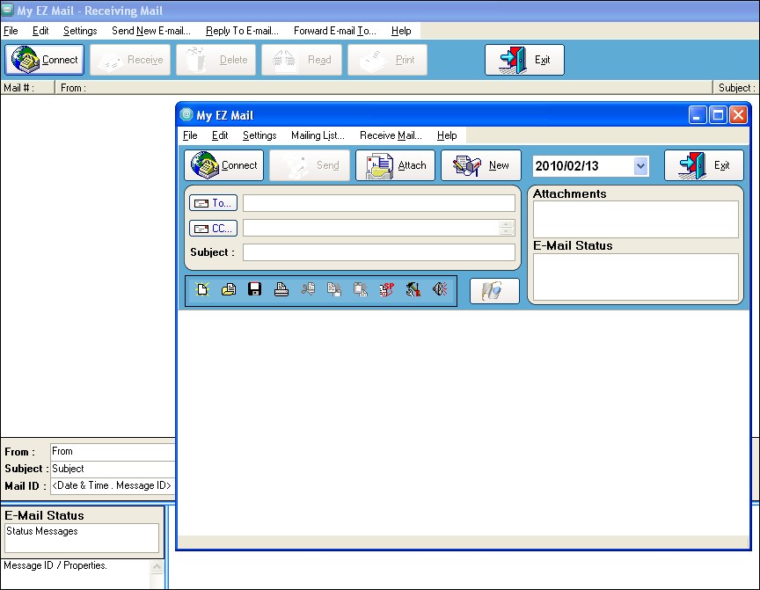
Task: Open the Mailing List... menu
Action: (x=318, y=135)
